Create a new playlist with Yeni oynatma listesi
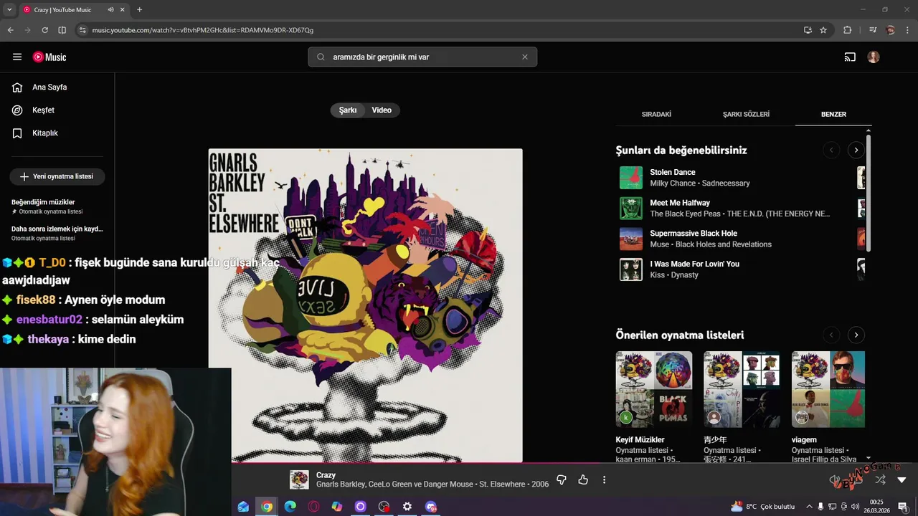The height and width of the screenshot is (516, 918). [57, 176]
